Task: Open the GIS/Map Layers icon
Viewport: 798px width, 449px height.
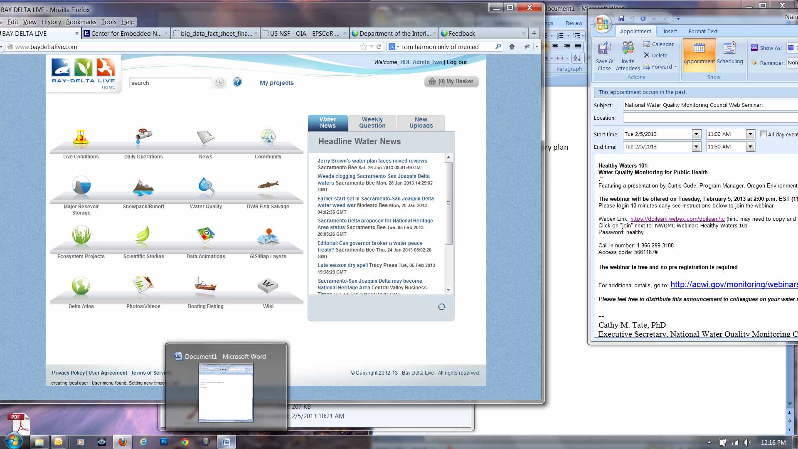Action: (x=268, y=236)
